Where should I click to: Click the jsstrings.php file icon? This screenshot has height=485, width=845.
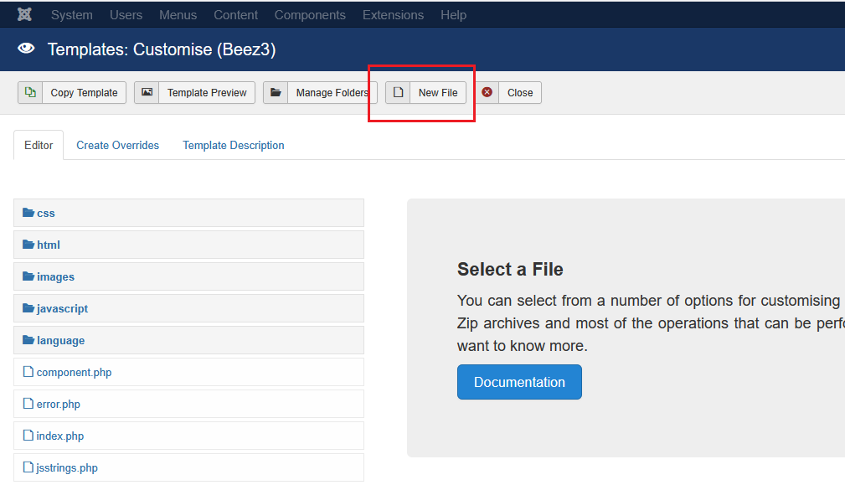click(x=28, y=467)
